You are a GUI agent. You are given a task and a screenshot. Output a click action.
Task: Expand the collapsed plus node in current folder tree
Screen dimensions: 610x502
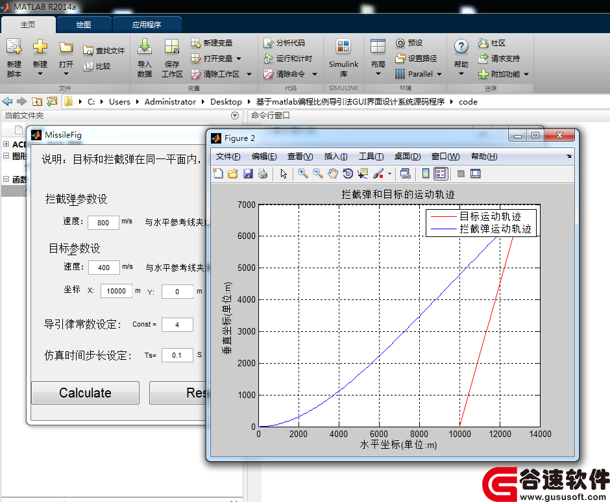(x=6, y=144)
